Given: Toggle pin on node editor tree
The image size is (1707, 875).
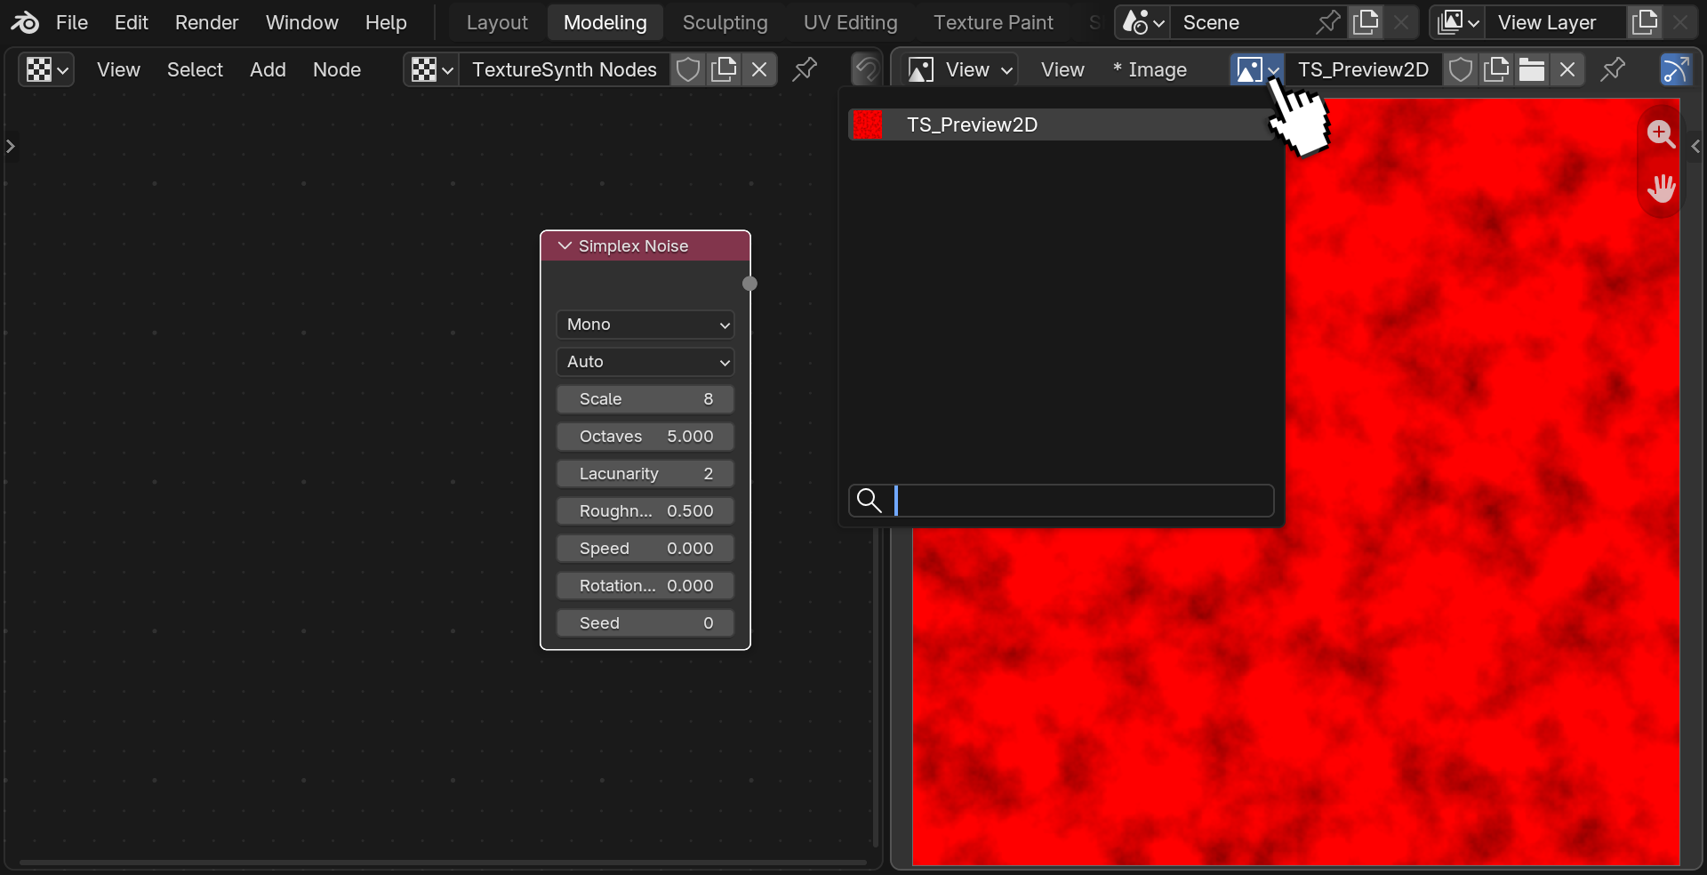Looking at the screenshot, I should 805,69.
